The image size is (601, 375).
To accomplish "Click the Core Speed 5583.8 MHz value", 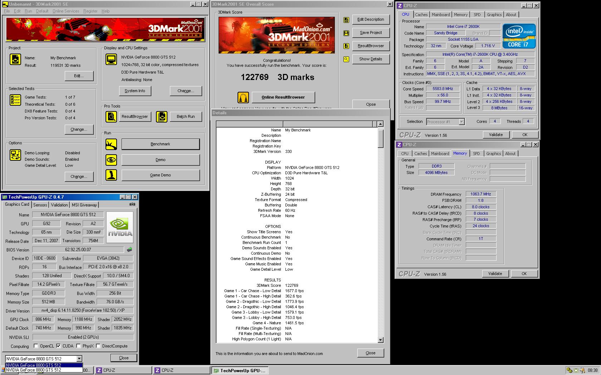I will [x=443, y=89].
